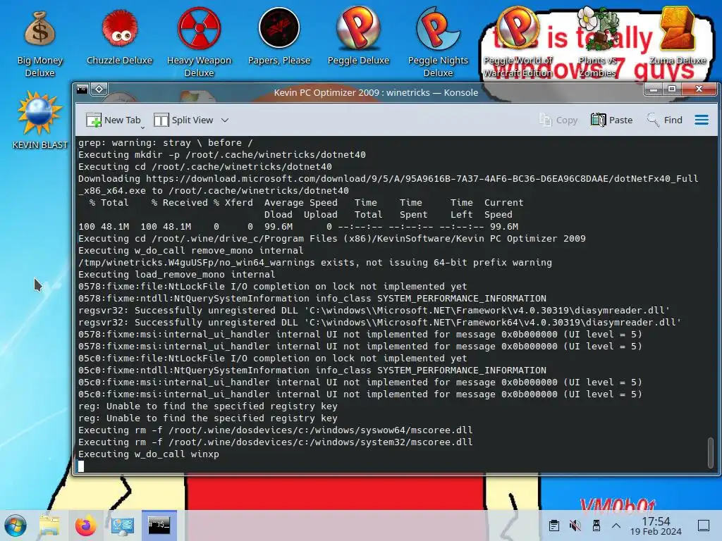Viewport: 722px width, 541px height.
Task: Open the clipboard tray icon
Action: click(x=554, y=526)
